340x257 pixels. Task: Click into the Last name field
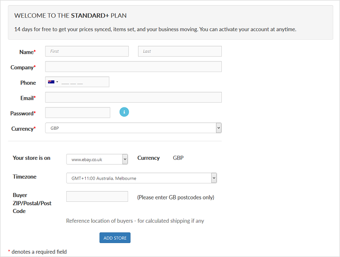[x=180, y=51]
